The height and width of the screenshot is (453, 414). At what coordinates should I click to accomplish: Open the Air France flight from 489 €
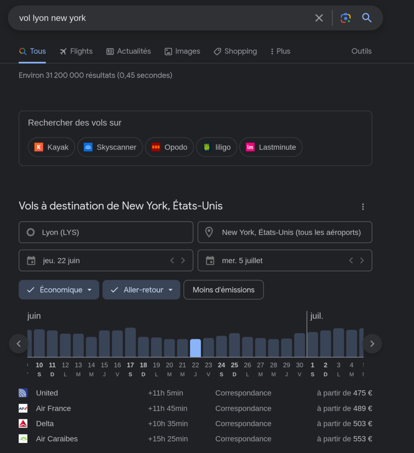click(x=195, y=408)
